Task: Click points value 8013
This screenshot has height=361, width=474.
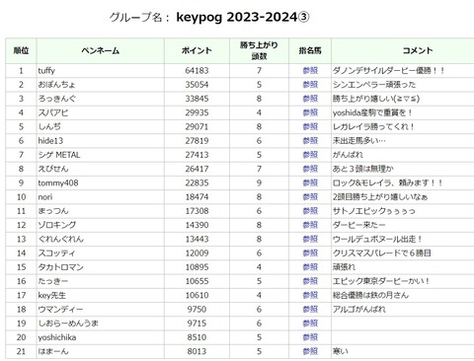Action: [197, 351]
